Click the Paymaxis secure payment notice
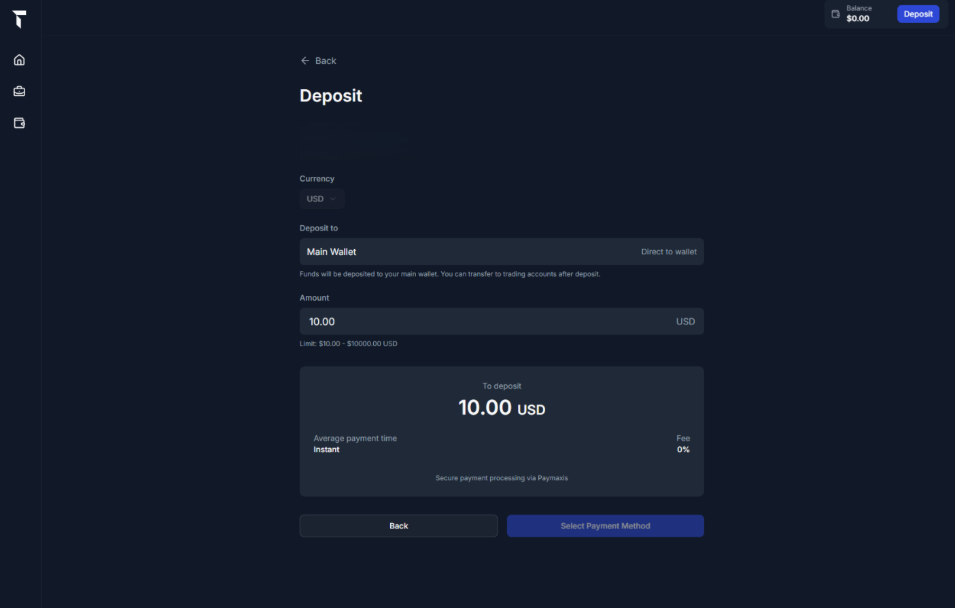 point(502,478)
